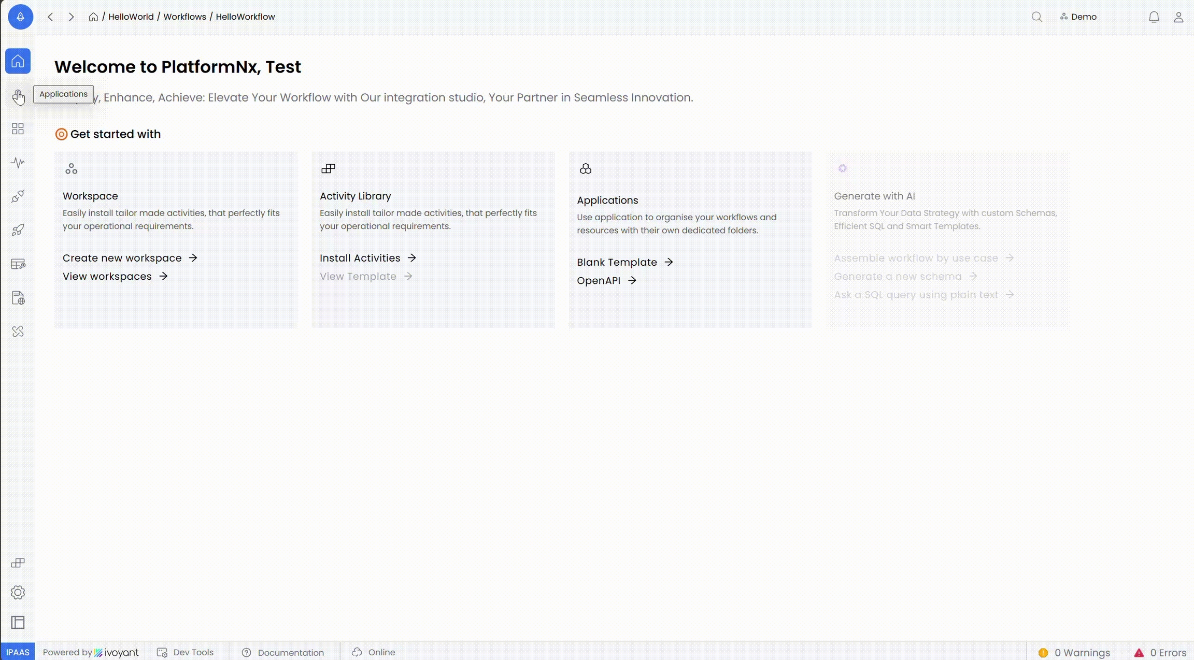Toggle the sidebar layout panel icon
1194x660 pixels.
tap(18, 622)
